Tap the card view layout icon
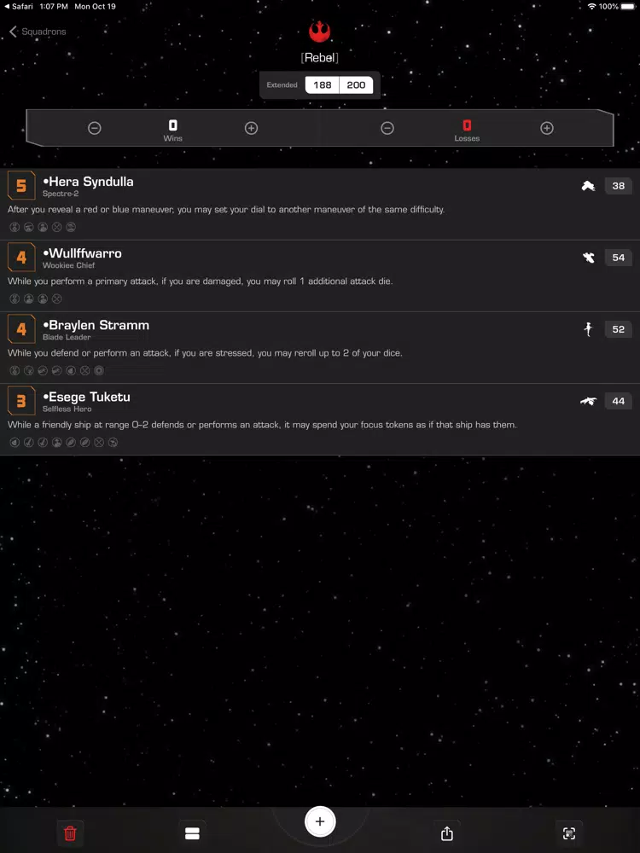 click(192, 833)
